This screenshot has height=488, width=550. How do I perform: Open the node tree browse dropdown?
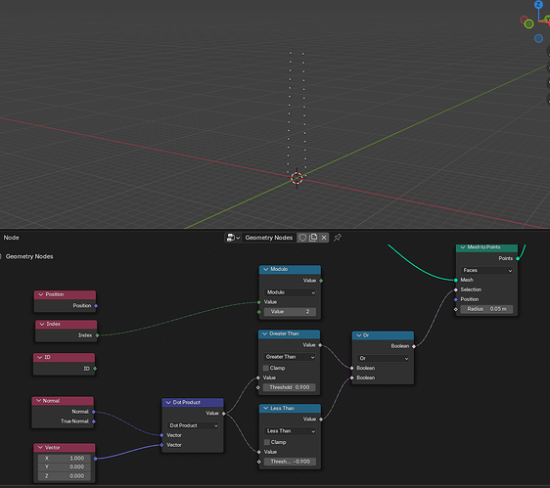(x=233, y=238)
